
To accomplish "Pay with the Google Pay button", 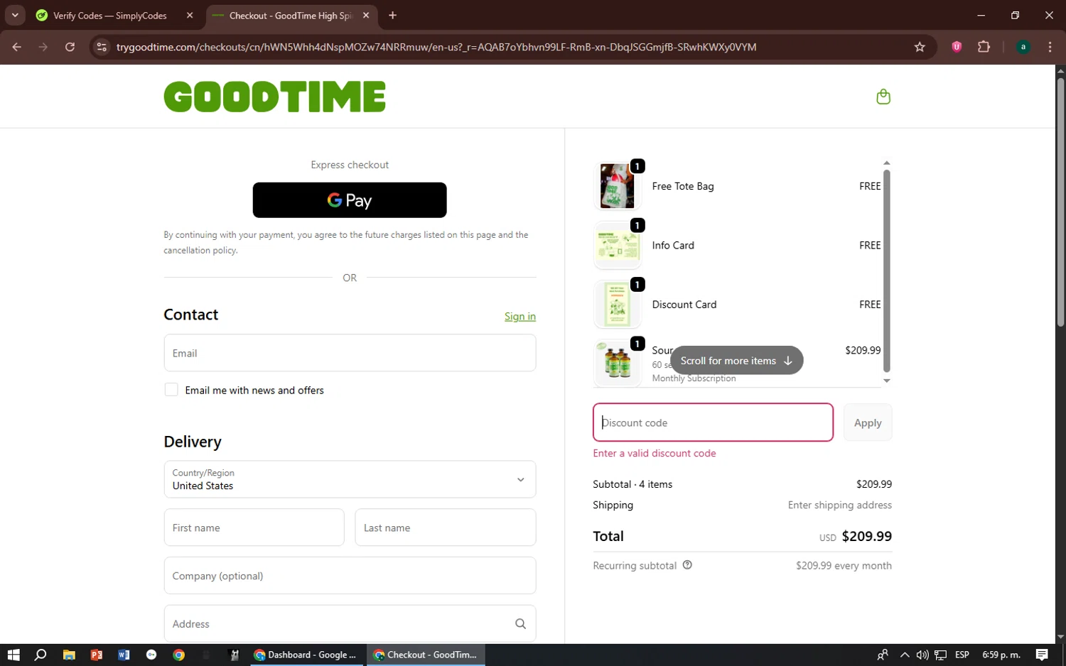I will tap(350, 200).
